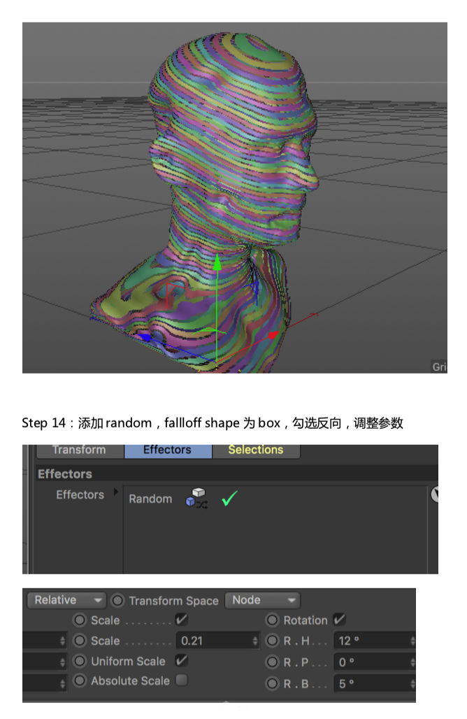Toggle the R.B keyframe circle

272,684
